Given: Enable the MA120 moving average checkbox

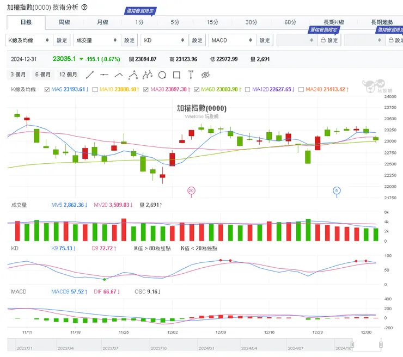Looking at the screenshot, I should pyautogui.click(x=247, y=89).
